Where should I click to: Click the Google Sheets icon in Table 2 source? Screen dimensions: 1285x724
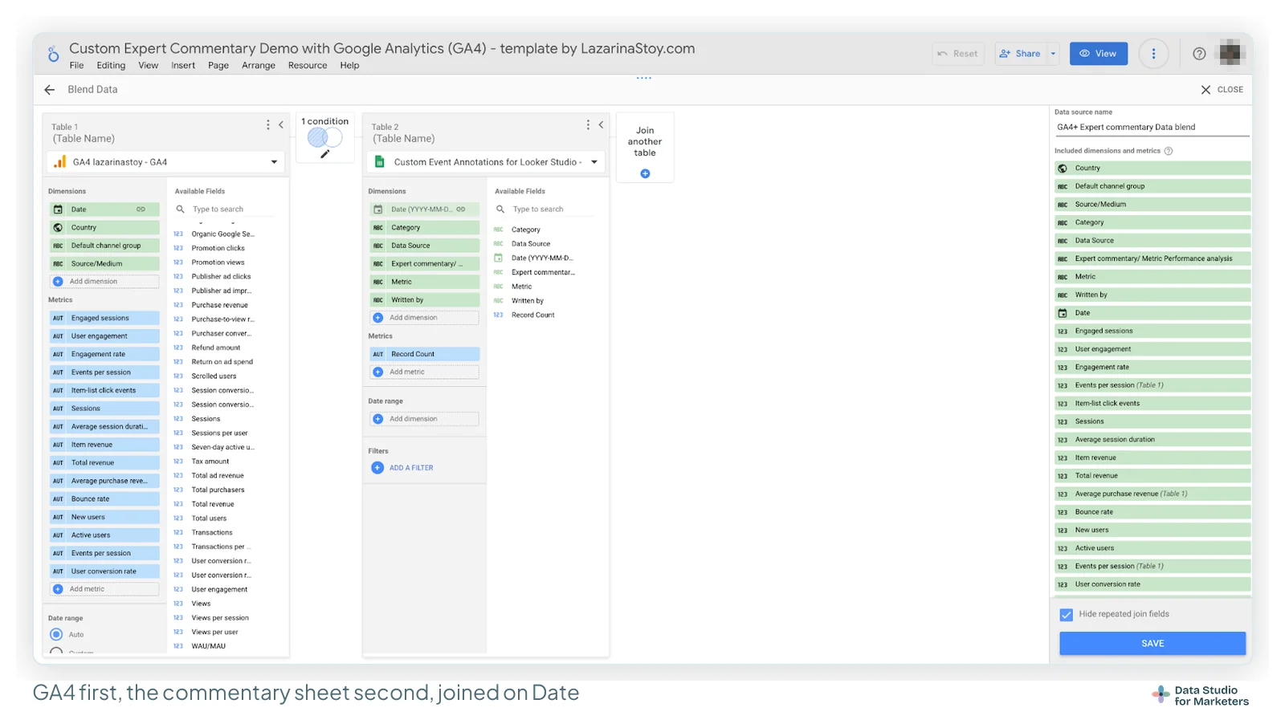pos(380,162)
